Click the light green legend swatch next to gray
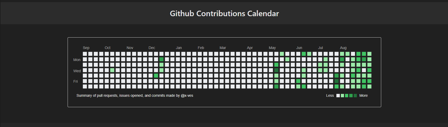The width and height of the screenshot is (448, 127). point(342,96)
